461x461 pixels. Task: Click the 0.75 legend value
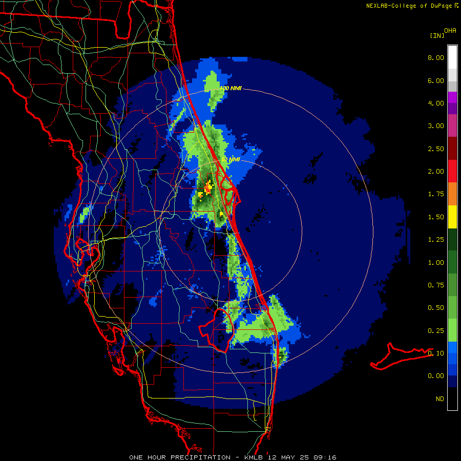pyautogui.click(x=436, y=285)
